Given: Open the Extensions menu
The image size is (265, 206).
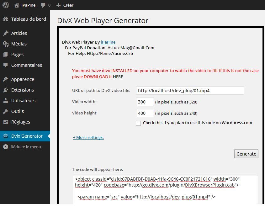Looking at the screenshot, I should tap(25, 90).
